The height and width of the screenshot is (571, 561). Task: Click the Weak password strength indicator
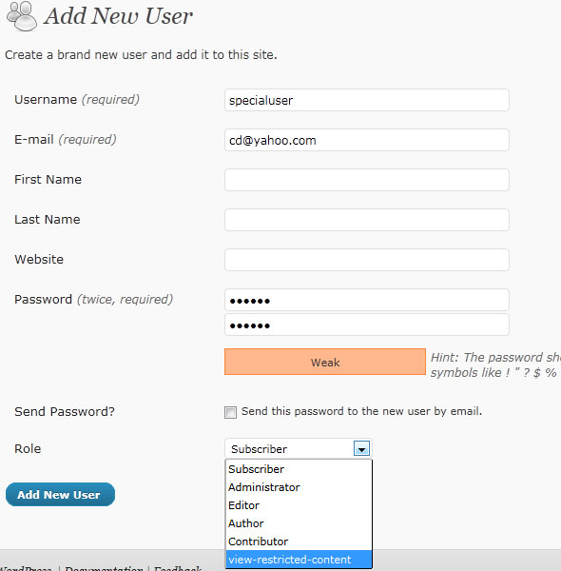[x=325, y=362]
